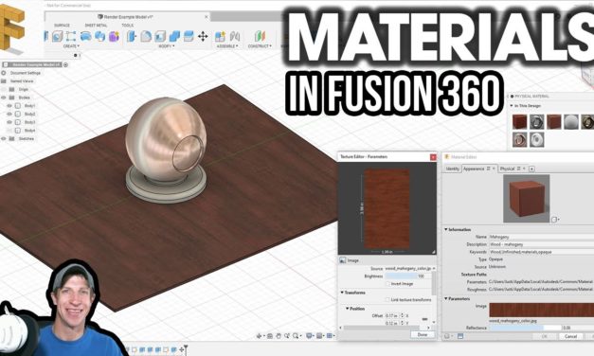
Task: Click the scene options icon beside cube preview
Action: pyautogui.click(x=555, y=220)
